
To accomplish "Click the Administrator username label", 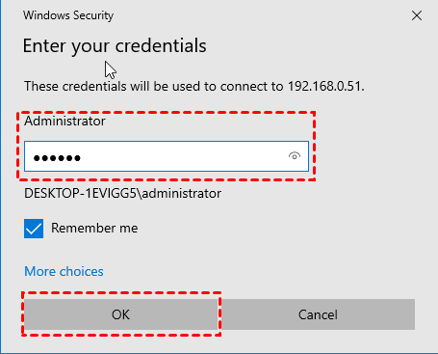I will coord(64,122).
